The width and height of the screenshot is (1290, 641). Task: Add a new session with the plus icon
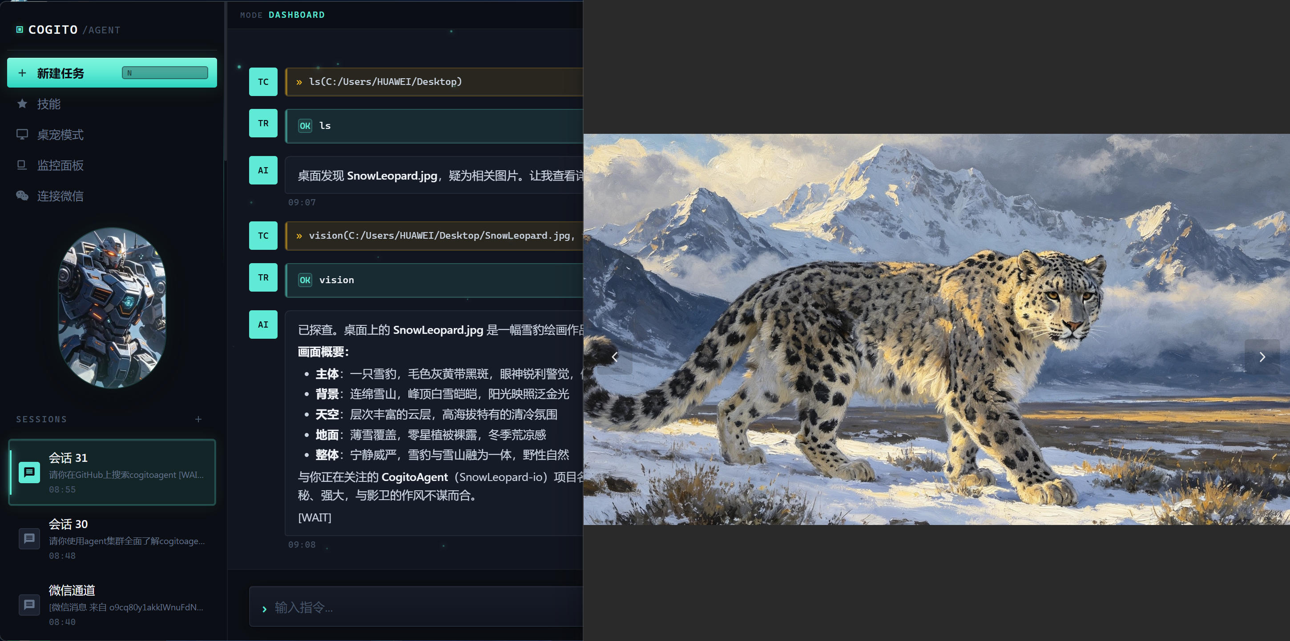coord(198,419)
